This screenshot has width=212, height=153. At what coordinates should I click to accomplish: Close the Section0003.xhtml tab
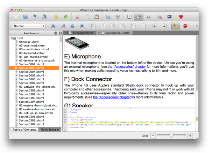(x=99, y=33)
